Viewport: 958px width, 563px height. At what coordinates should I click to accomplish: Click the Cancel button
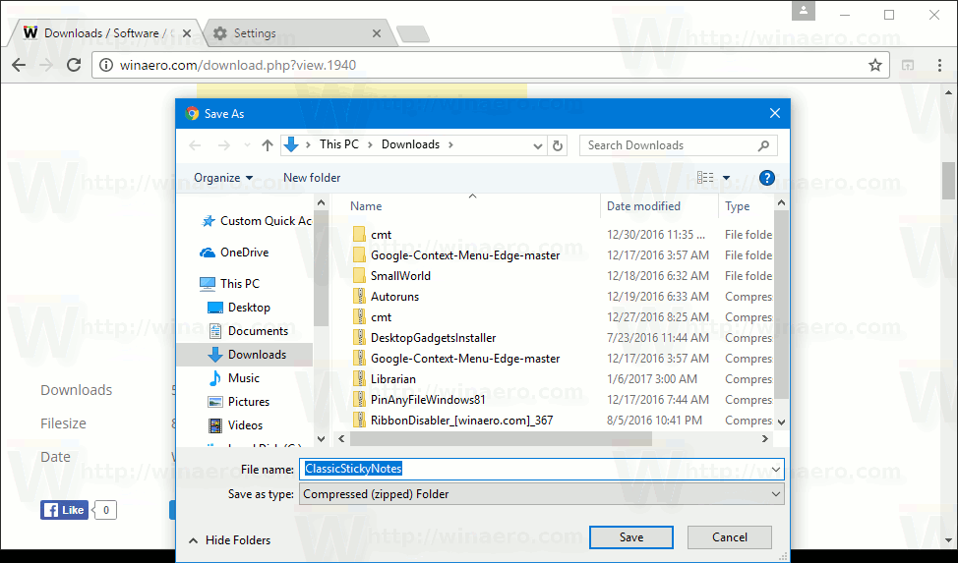click(730, 537)
